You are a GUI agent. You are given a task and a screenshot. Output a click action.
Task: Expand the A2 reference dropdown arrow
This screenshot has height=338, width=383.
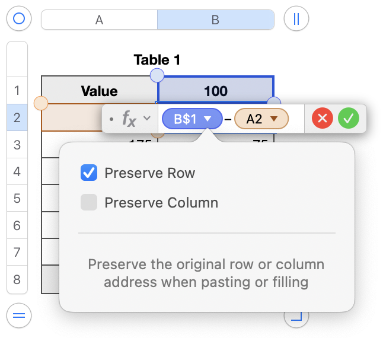(x=274, y=119)
